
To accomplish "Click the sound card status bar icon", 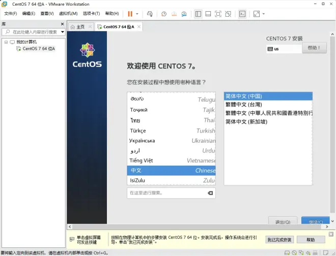I will click(x=308, y=253).
